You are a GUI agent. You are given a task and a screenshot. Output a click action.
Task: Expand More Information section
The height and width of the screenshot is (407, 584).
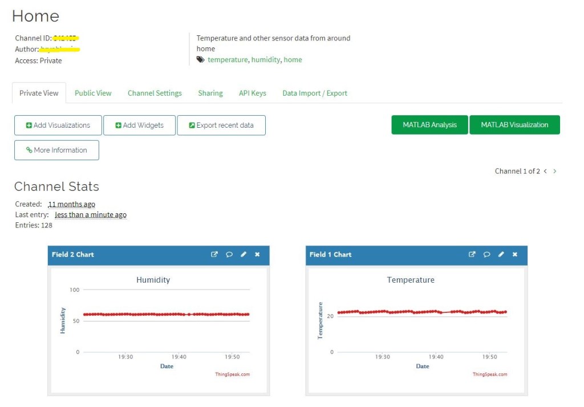[56, 150]
